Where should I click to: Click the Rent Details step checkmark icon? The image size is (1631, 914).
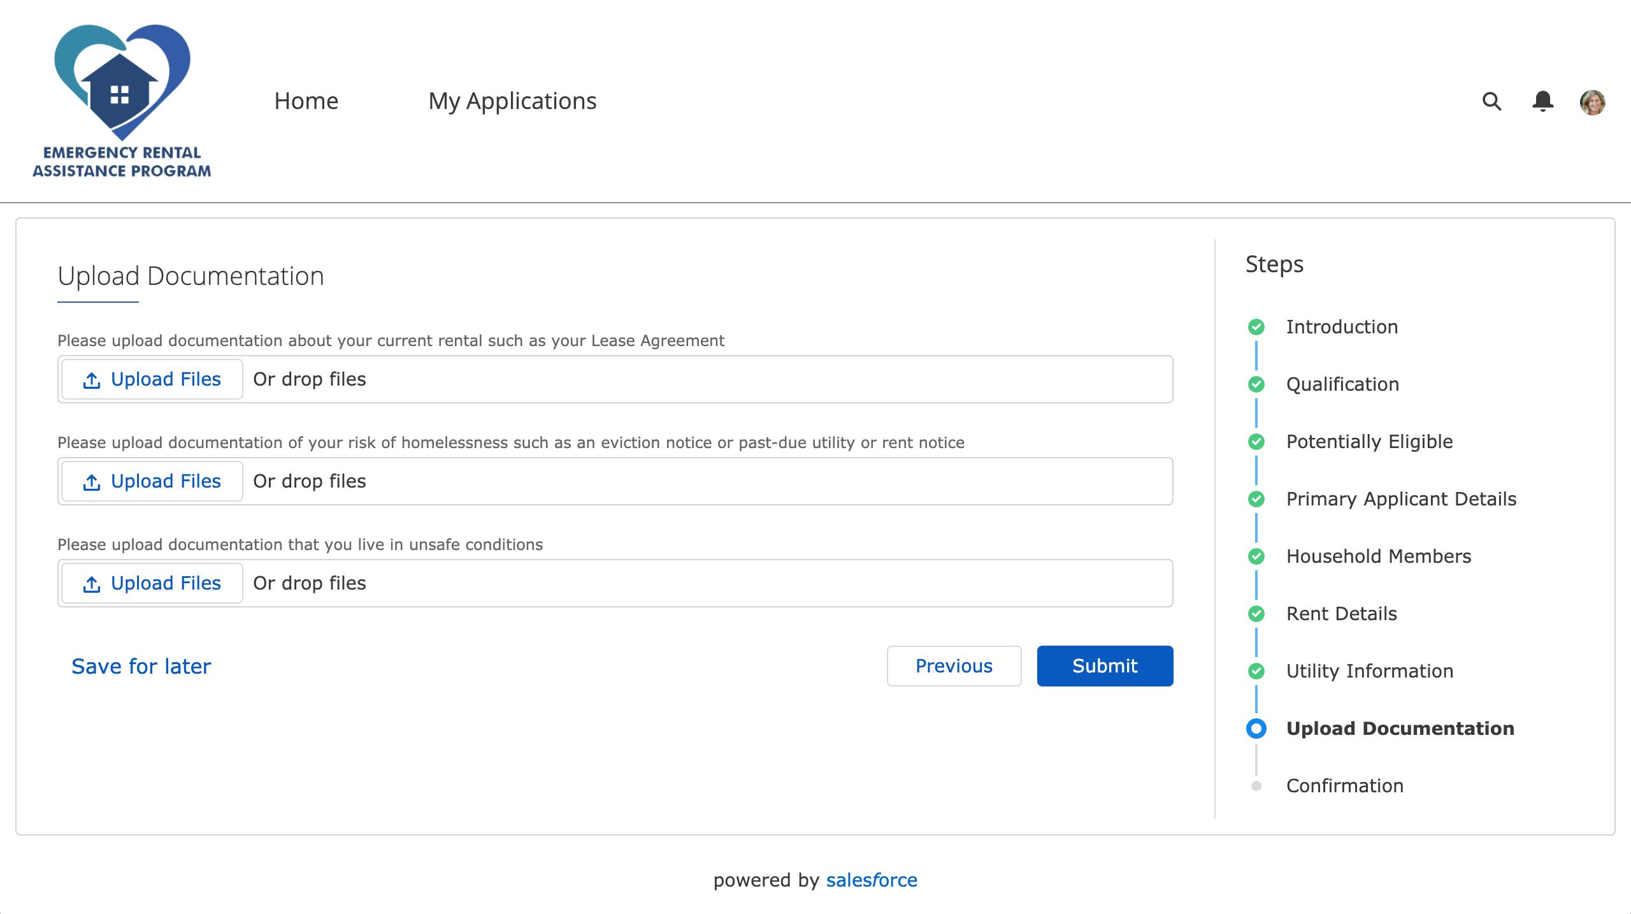pyautogui.click(x=1256, y=614)
